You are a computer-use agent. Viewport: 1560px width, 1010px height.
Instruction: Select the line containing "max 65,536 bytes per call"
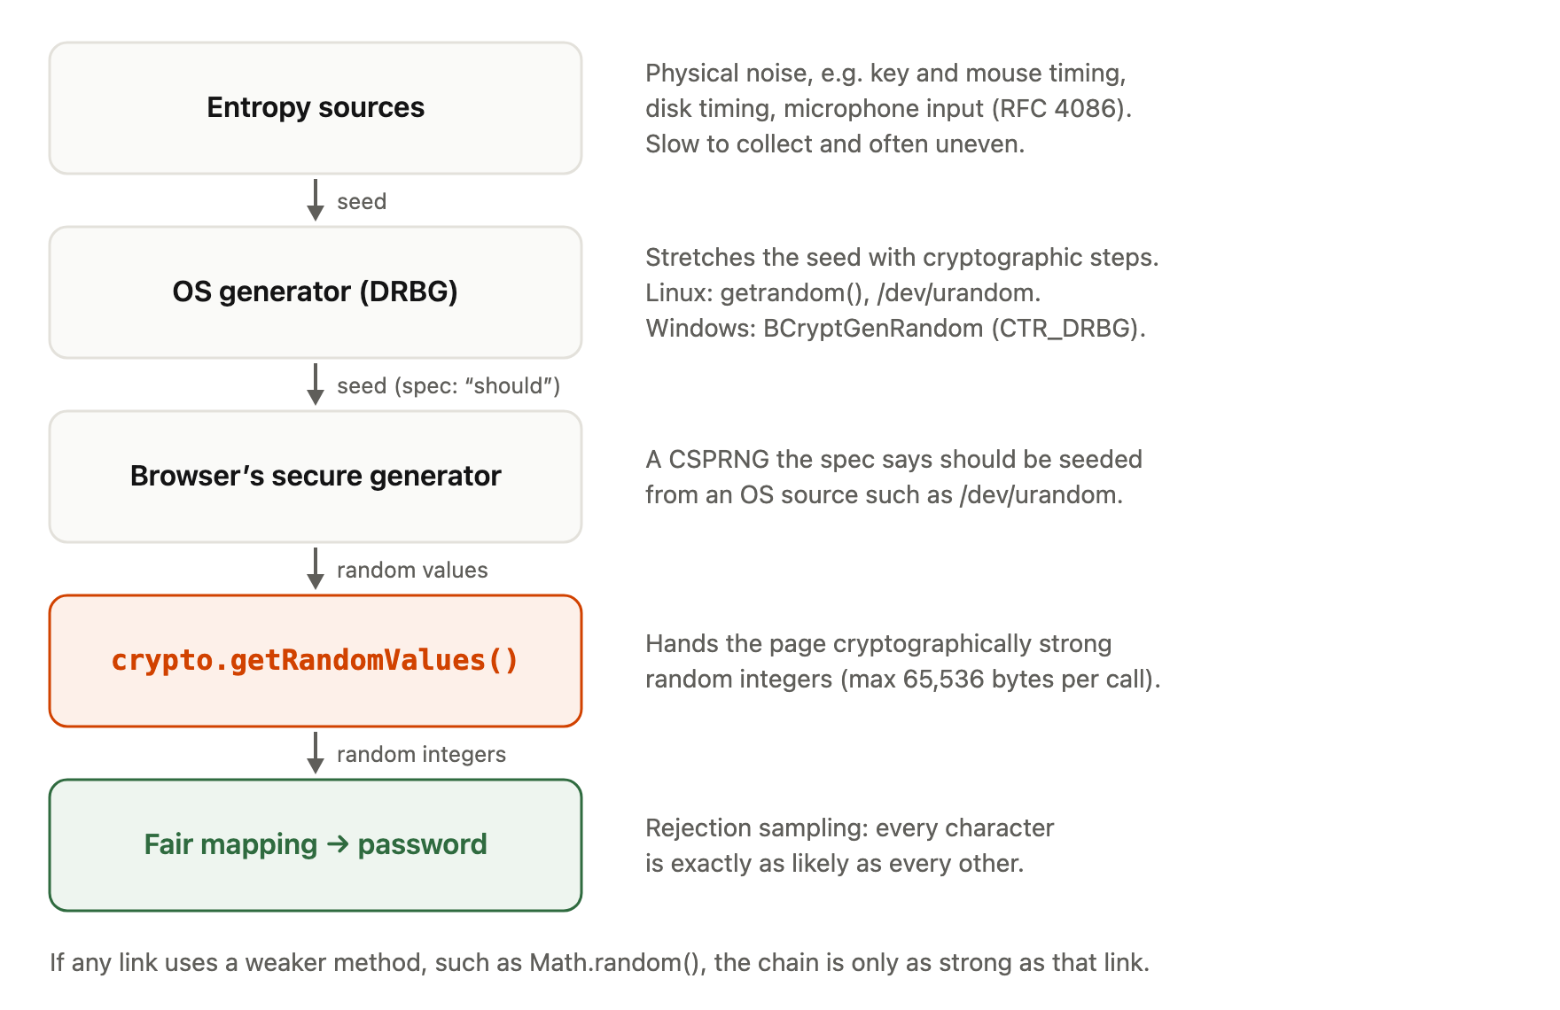(903, 680)
